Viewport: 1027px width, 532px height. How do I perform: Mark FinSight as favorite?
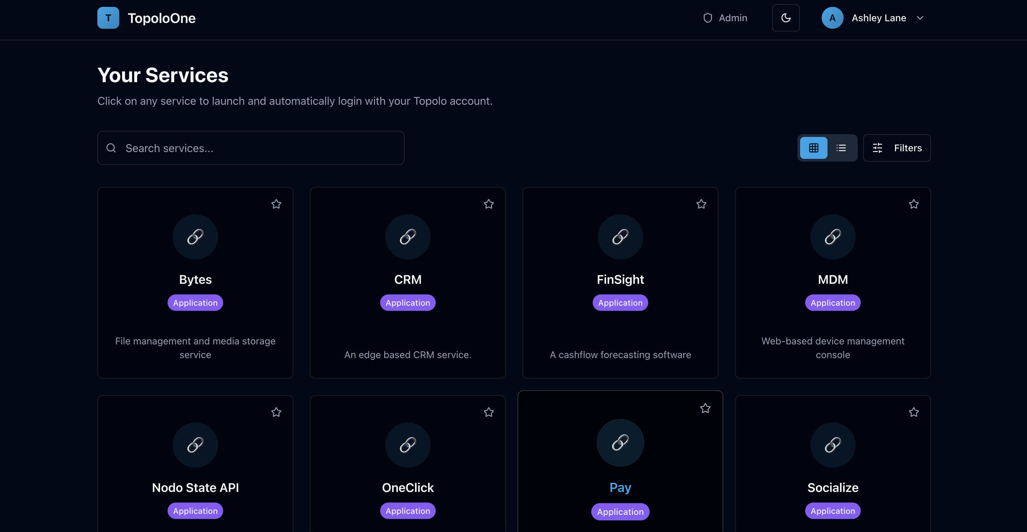click(701, 204)
